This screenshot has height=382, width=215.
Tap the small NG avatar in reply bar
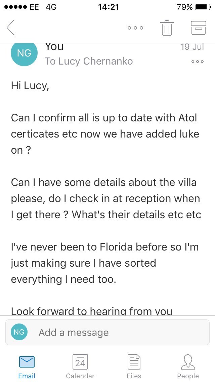coord(19,332)
